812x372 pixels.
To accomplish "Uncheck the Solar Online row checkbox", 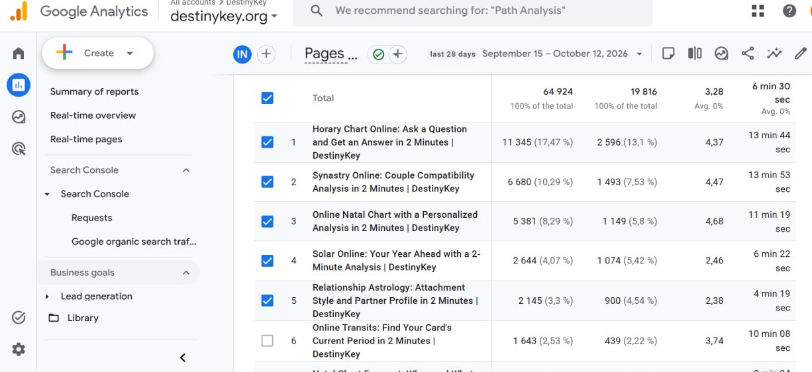I will click(x=267, y=261).
